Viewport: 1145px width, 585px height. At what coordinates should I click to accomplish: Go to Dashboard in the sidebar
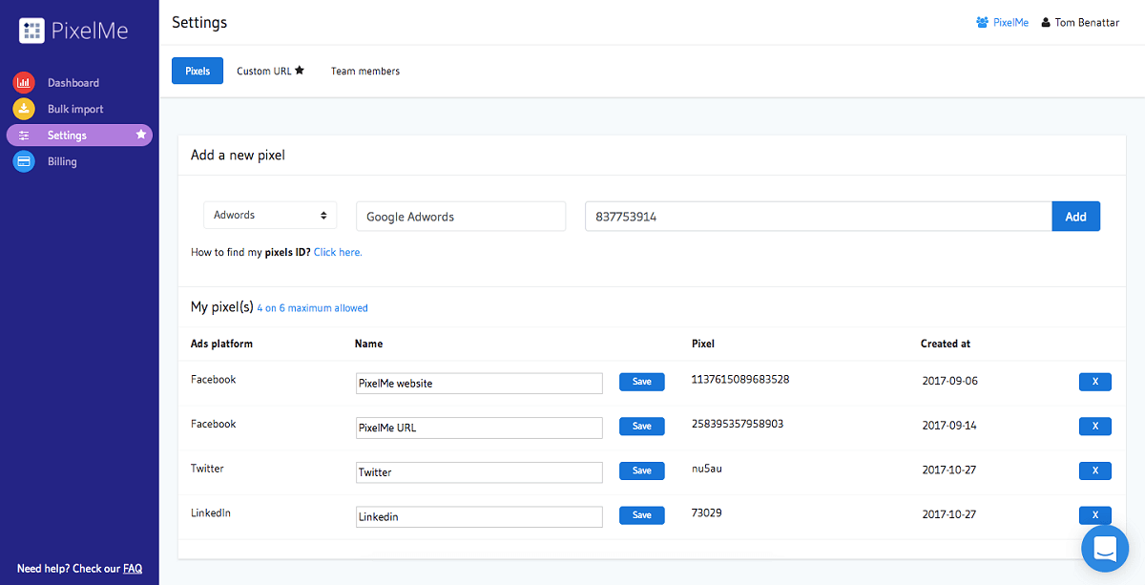73,83
